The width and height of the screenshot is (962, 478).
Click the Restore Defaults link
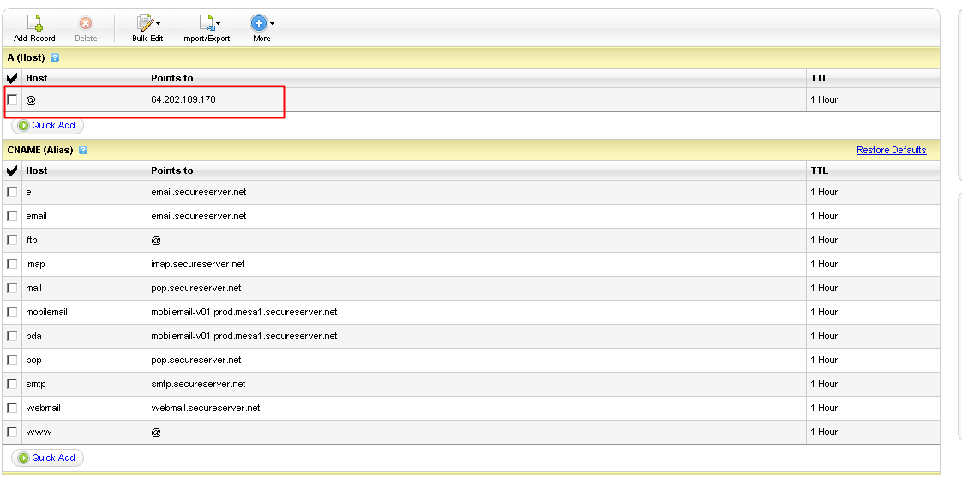(x=892, y=150)
